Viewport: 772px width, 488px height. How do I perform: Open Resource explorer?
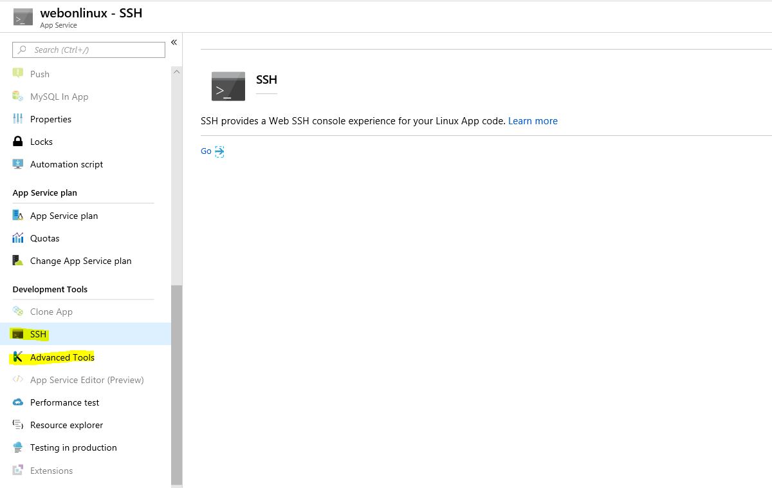(x=66, y=425)
